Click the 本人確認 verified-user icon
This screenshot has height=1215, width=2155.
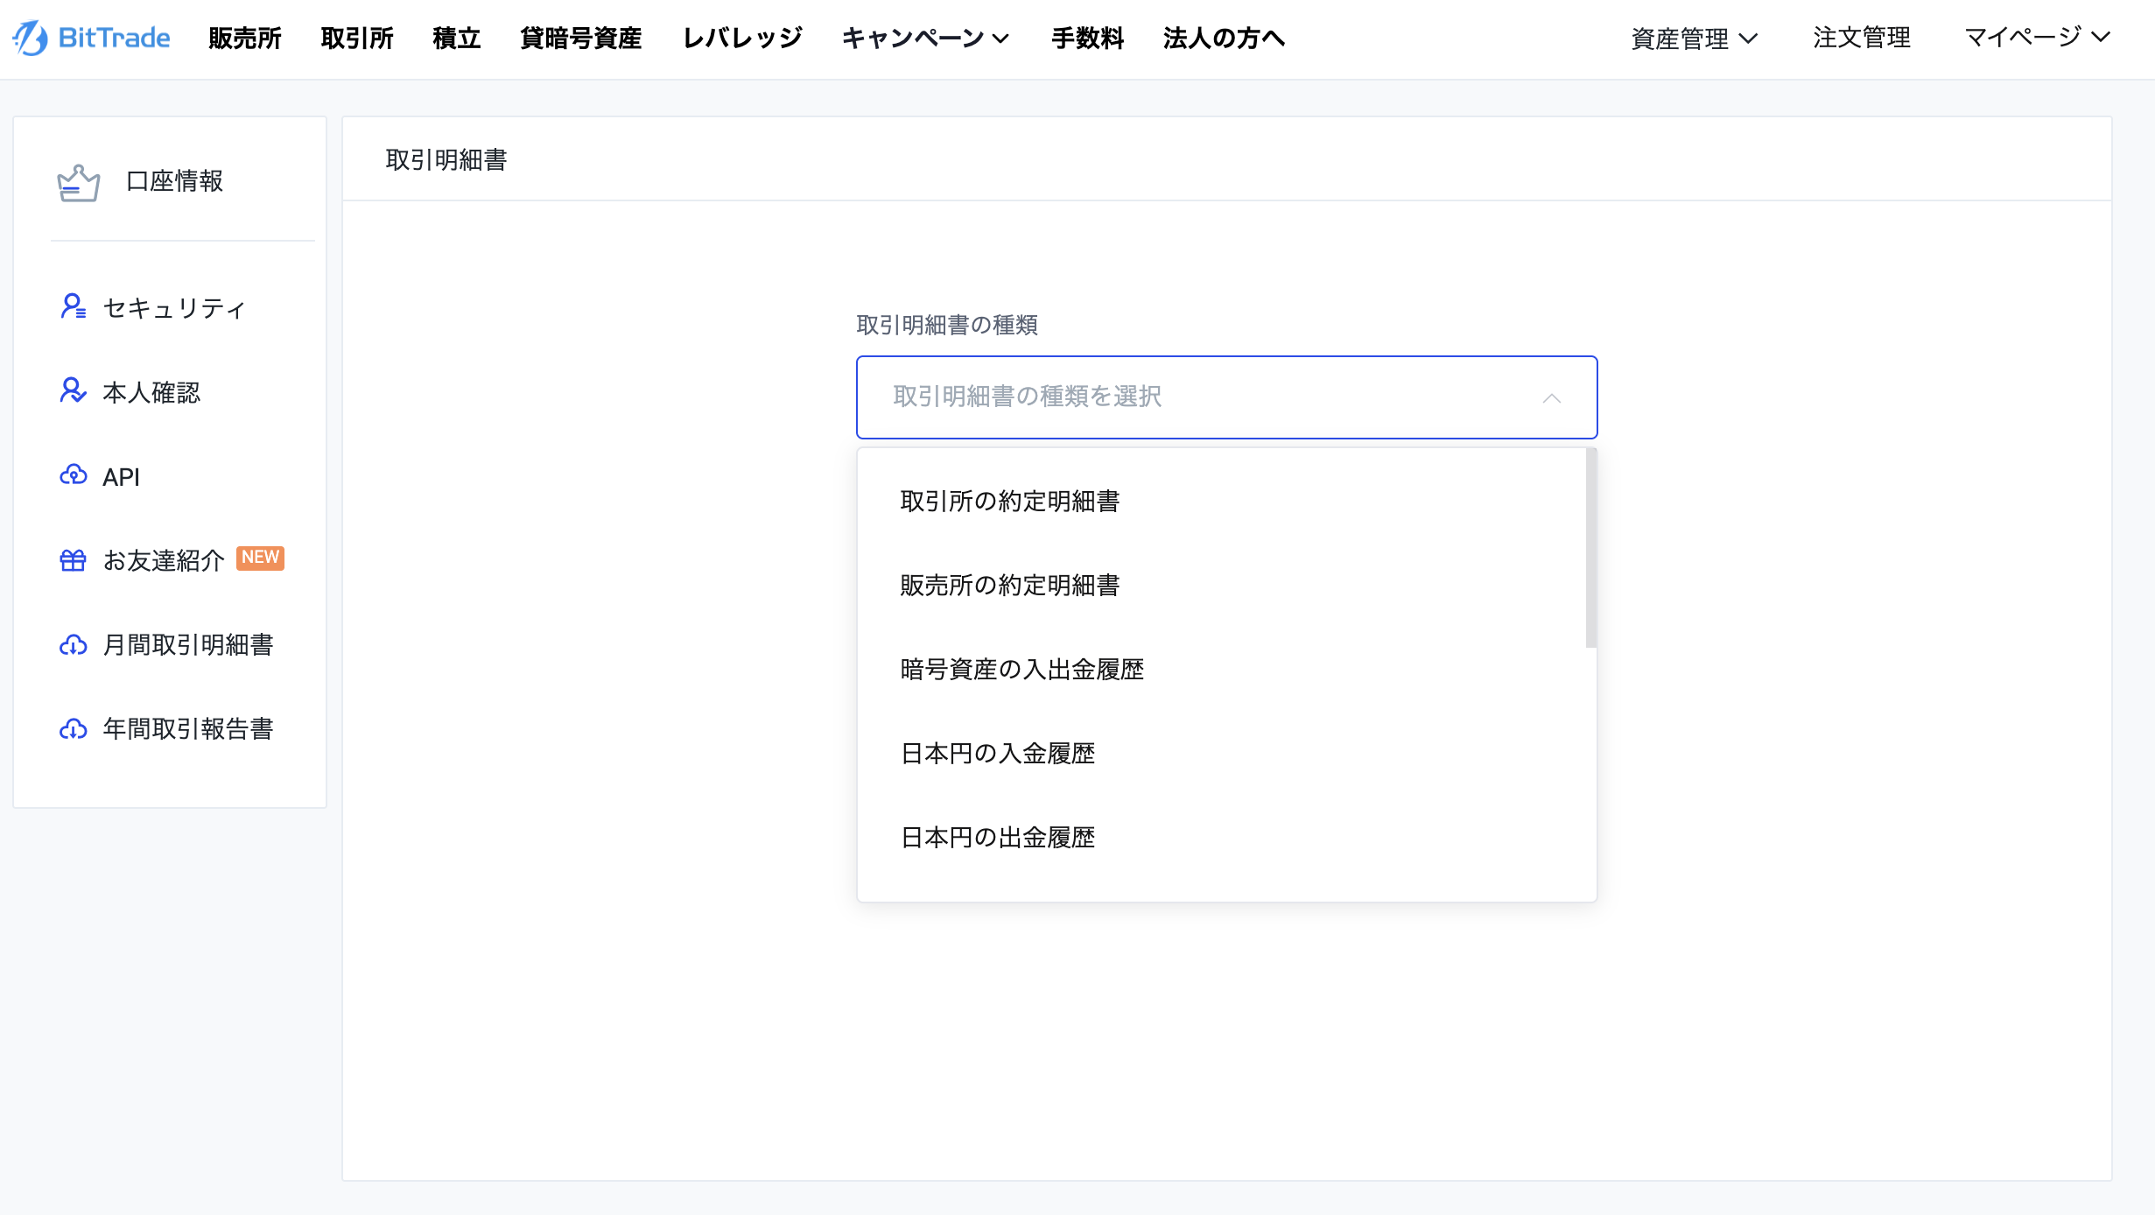point(73,390)
